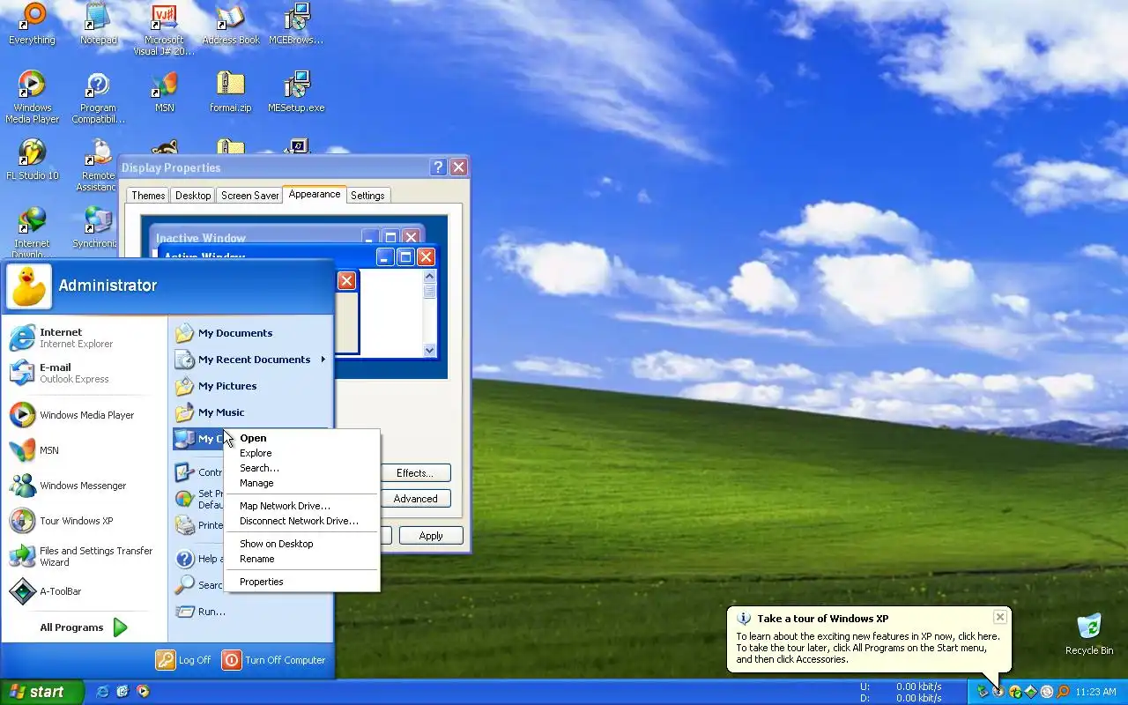Select the Microsoft Visual J# desktop icon
The image size is (1128, 705).
click(164, 29)
